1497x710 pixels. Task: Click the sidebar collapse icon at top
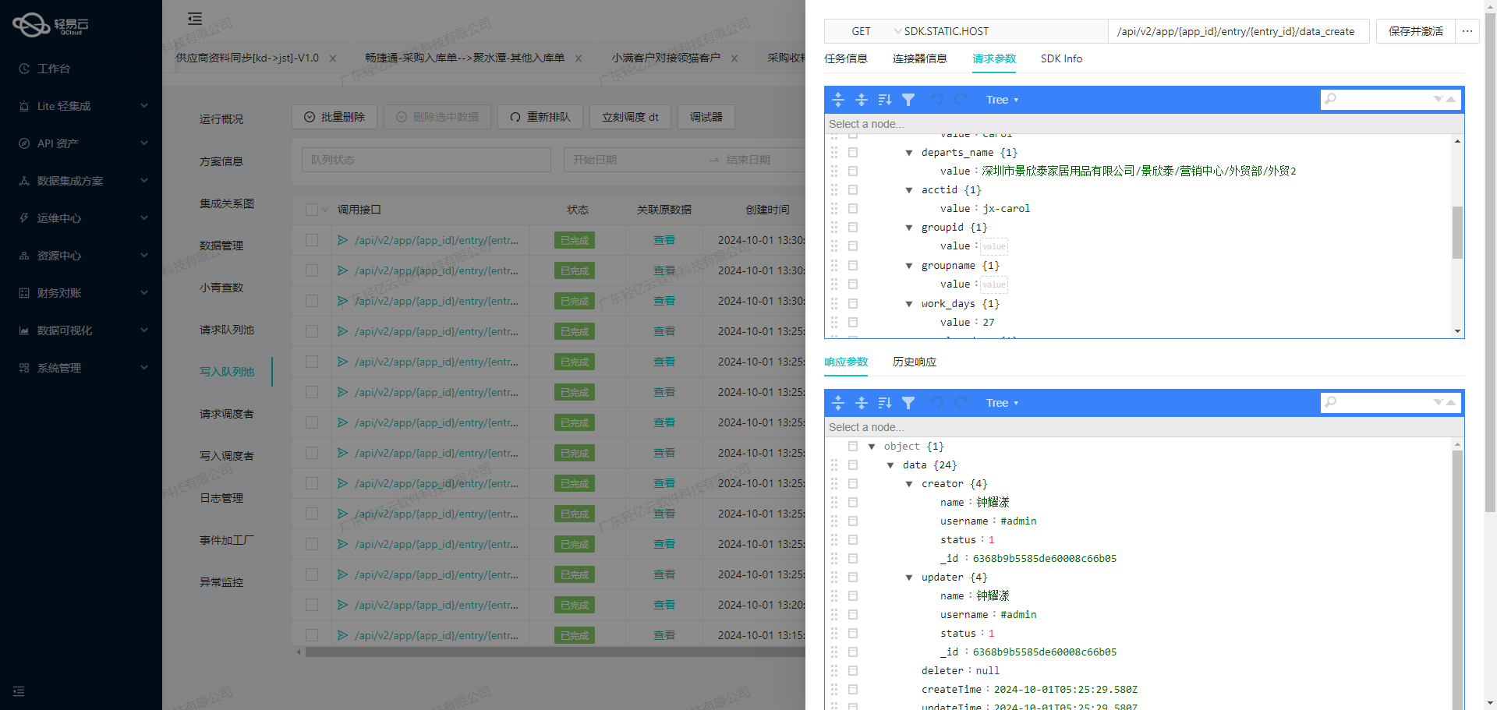(x=195, y=19)
